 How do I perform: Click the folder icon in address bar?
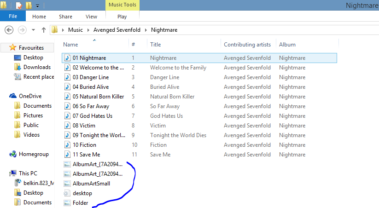[55, 30]
